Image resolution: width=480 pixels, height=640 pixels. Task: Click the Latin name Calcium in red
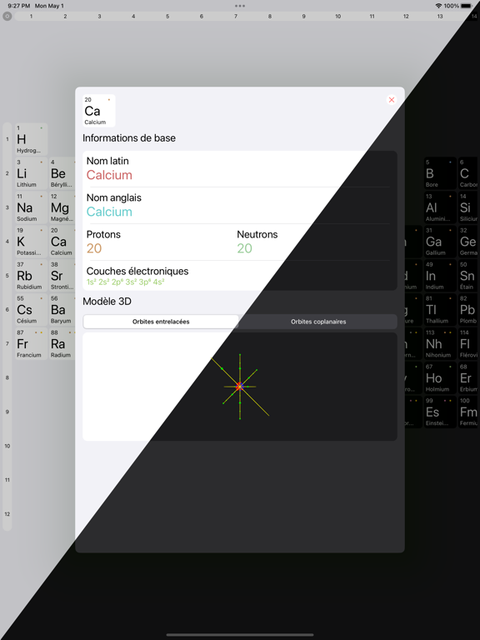109,175
